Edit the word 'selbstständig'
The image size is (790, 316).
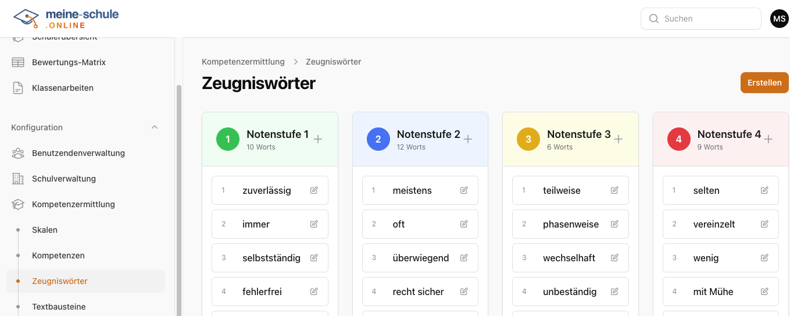coord(314,258)
